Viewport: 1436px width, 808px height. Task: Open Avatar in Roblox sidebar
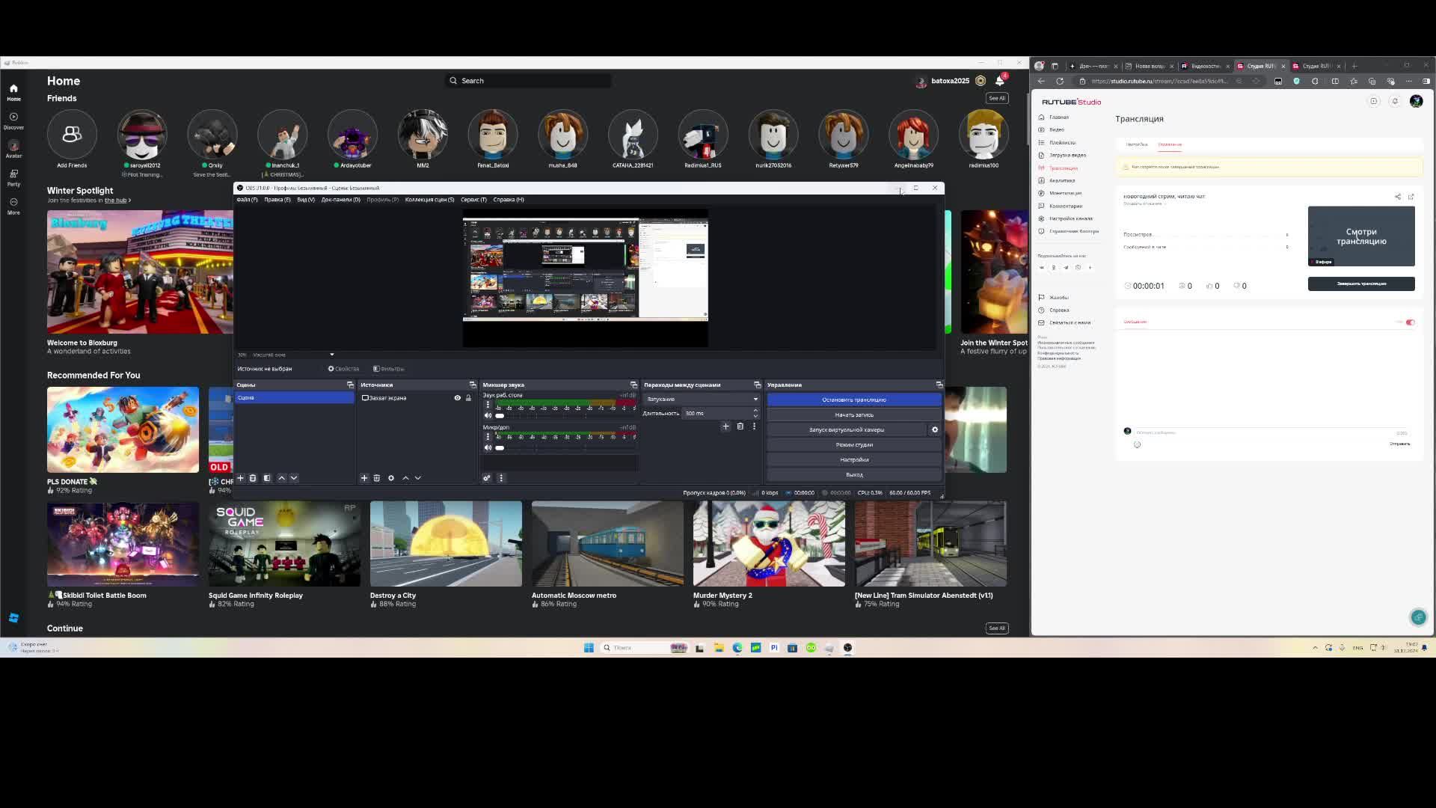pyautogui.click(x=13, y=150)
